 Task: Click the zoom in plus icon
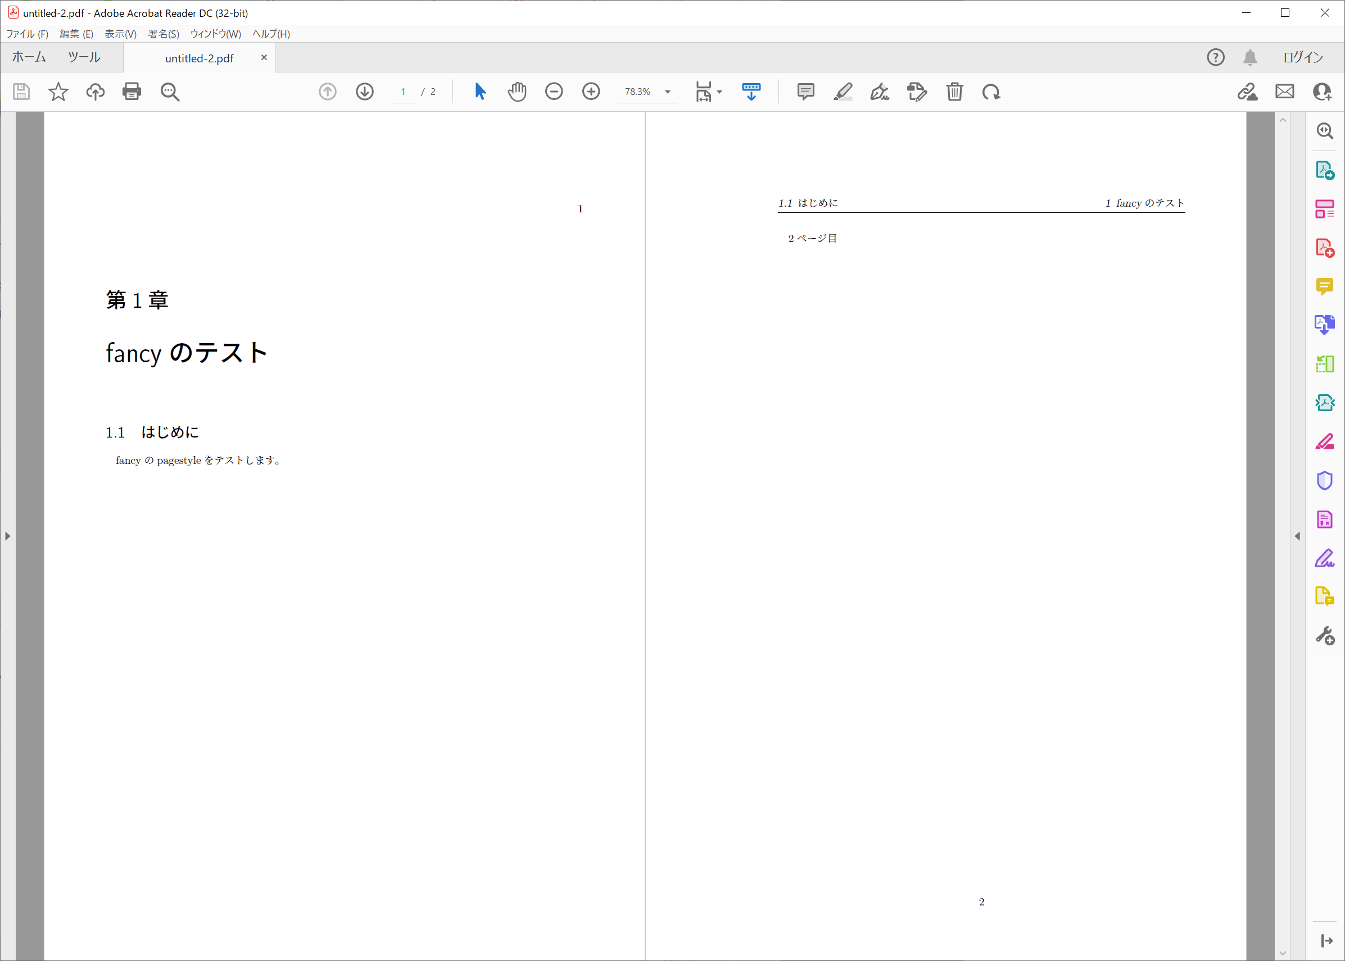coord(591,92)
